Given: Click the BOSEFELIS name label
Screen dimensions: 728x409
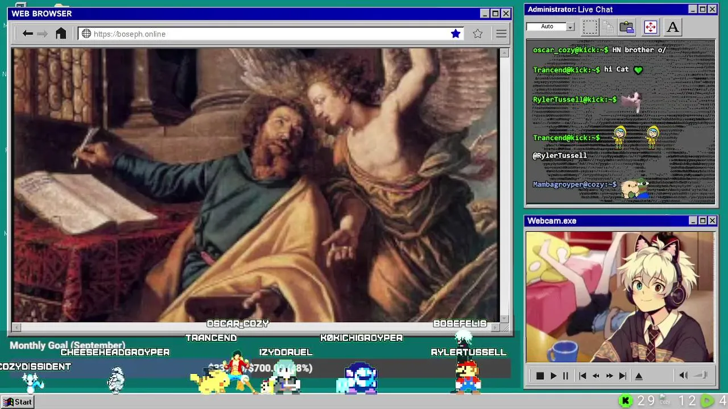Looking at the screenshot, I should tap(460, 323).
